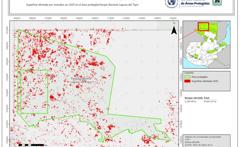Screen dimensions: 240x147
Task: Click the Sistema de coordenadas proyectadas text
Action: tap(202, 137)
